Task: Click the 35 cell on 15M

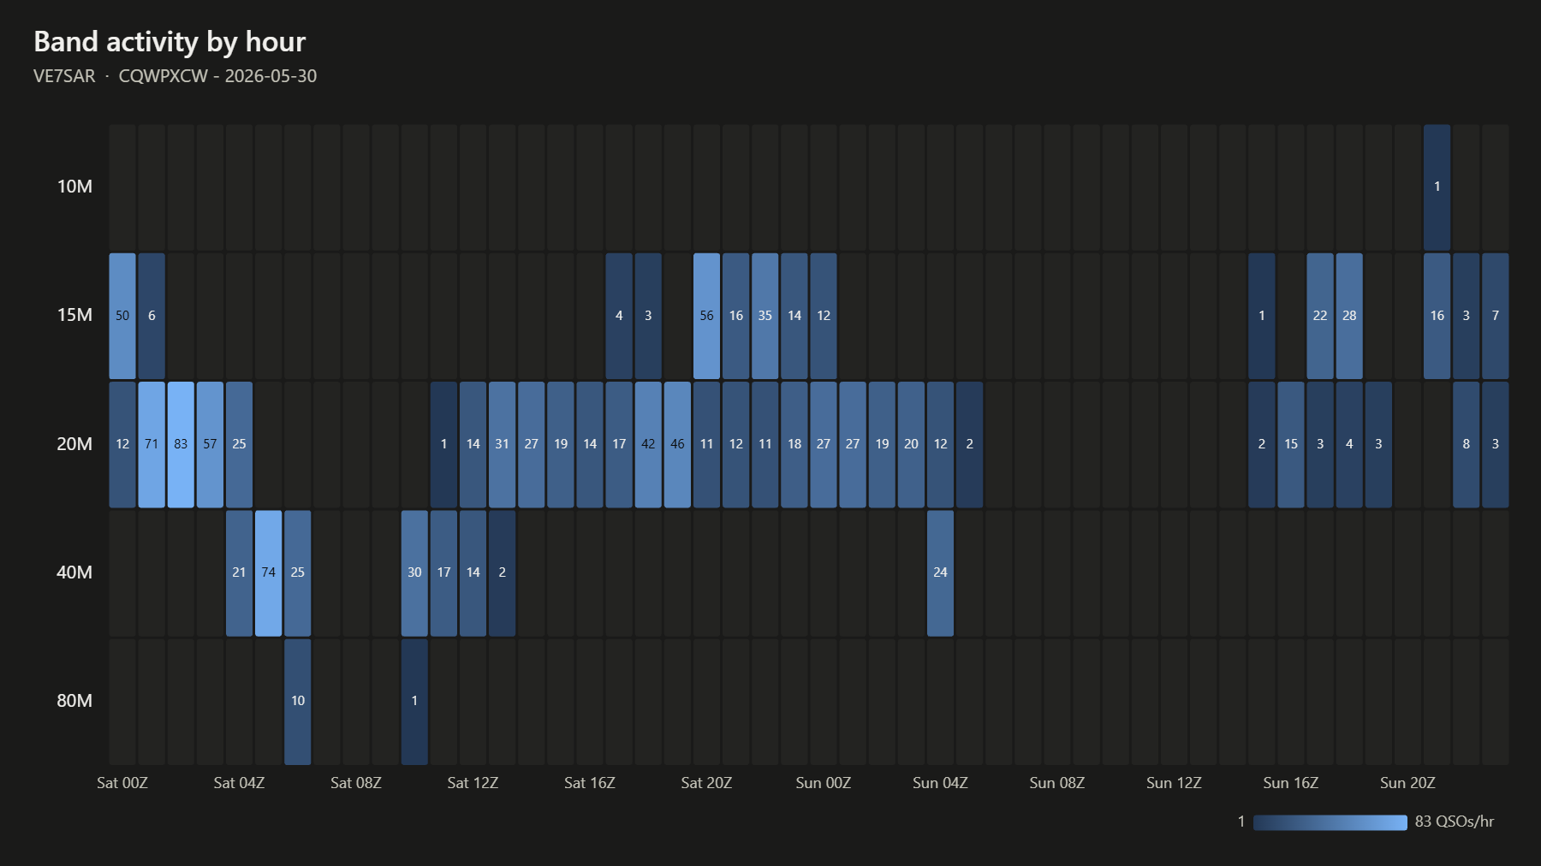Action: (x=765, y=316)
